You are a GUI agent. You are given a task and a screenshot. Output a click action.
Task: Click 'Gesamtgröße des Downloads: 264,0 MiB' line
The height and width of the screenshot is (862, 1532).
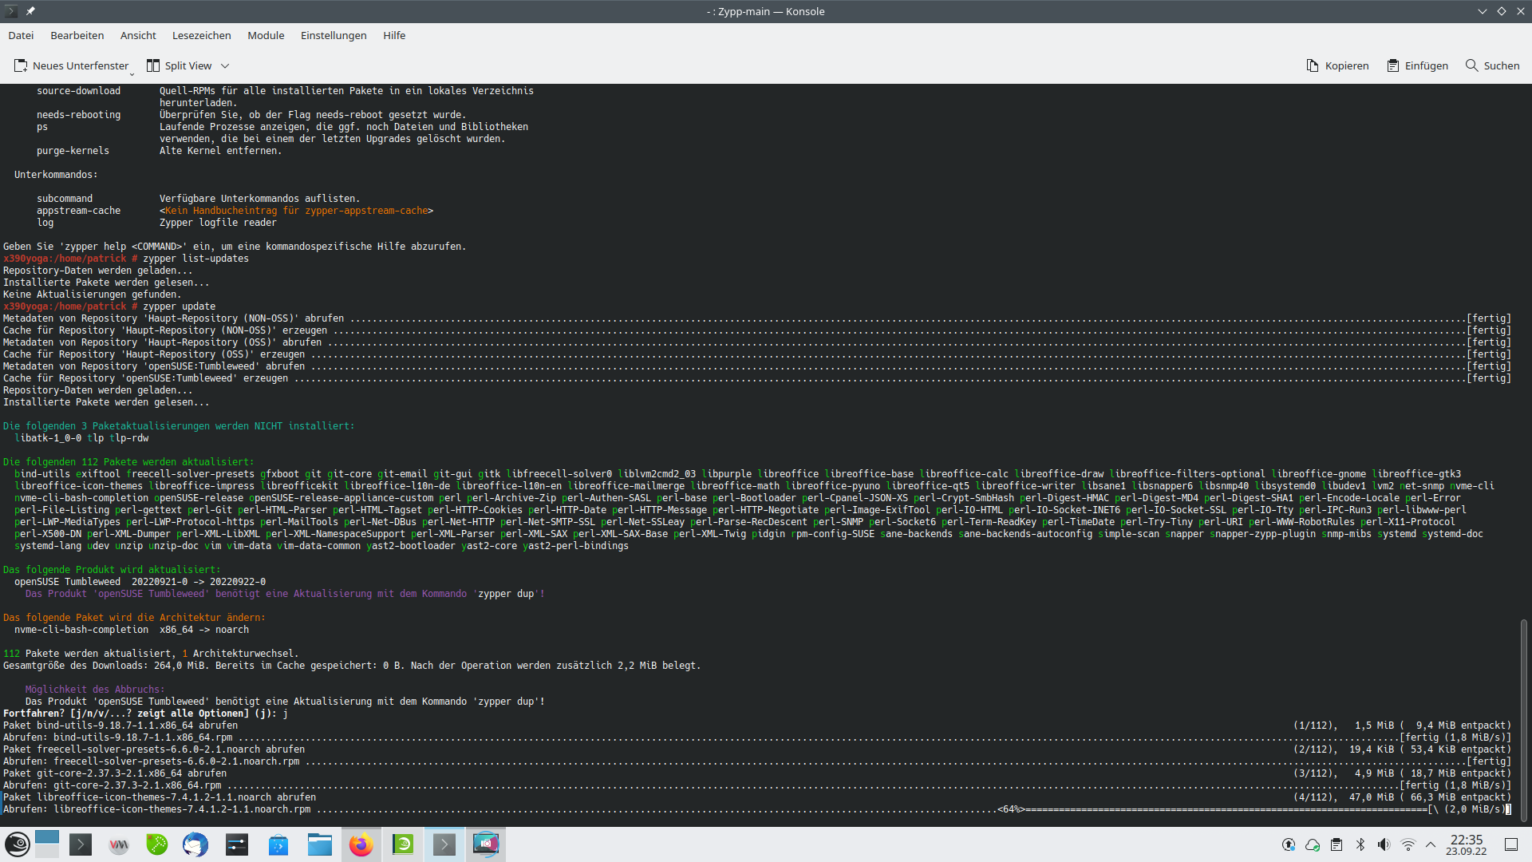click(x=352, y=666)
